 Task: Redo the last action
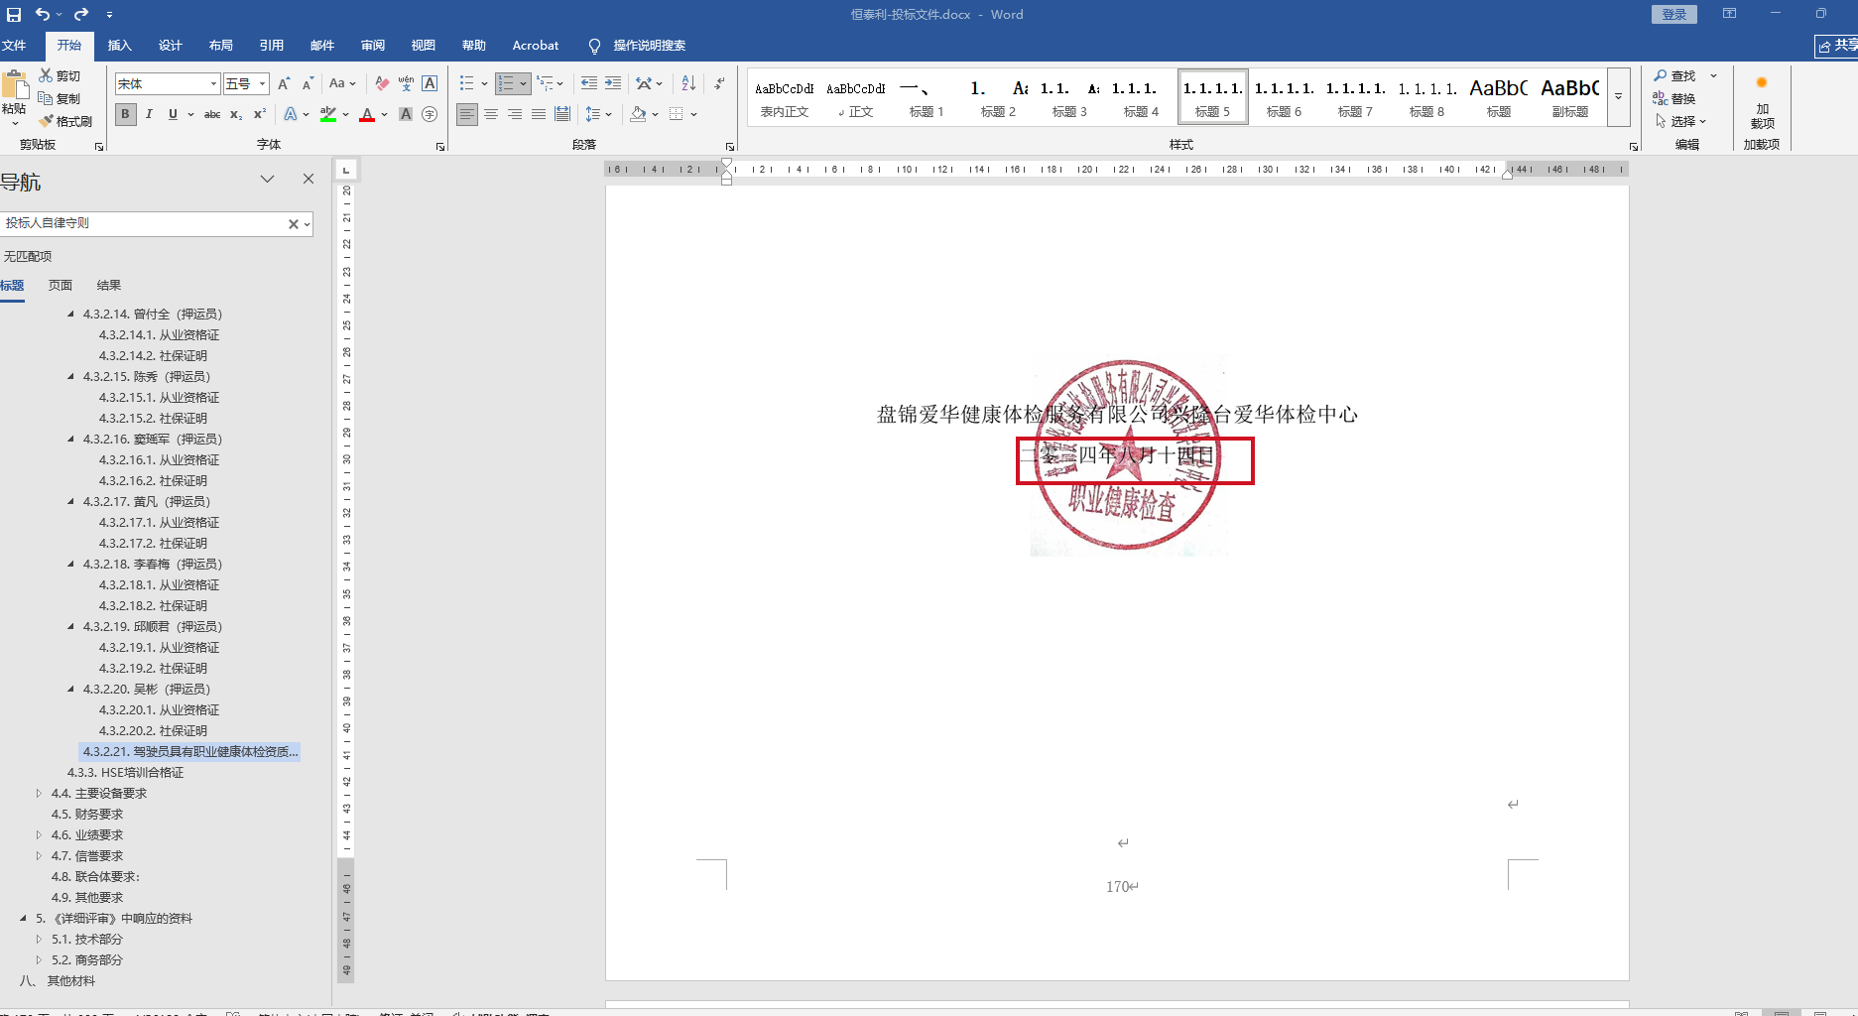click(81, 14)
